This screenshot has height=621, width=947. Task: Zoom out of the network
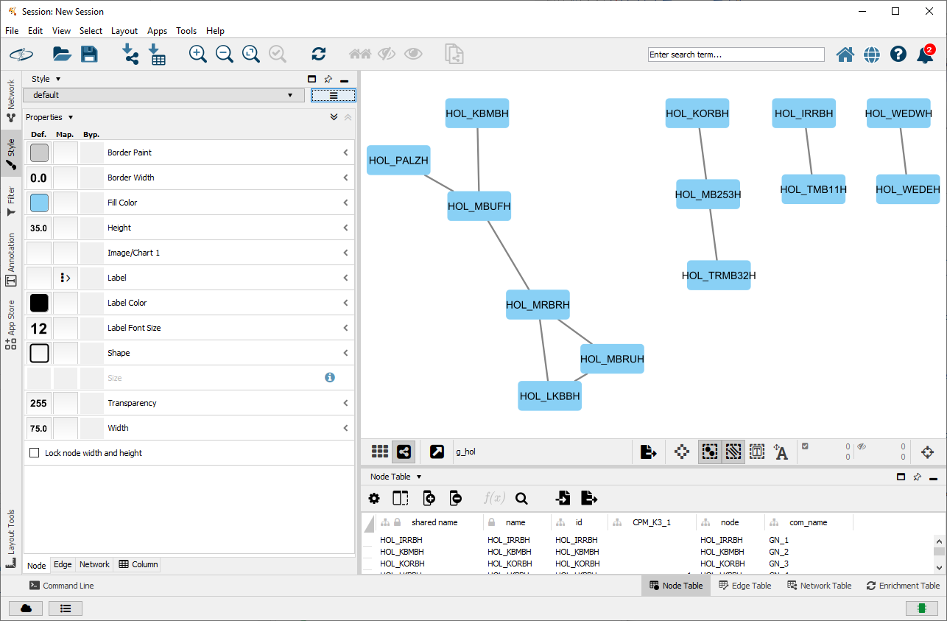pos(225,54)
